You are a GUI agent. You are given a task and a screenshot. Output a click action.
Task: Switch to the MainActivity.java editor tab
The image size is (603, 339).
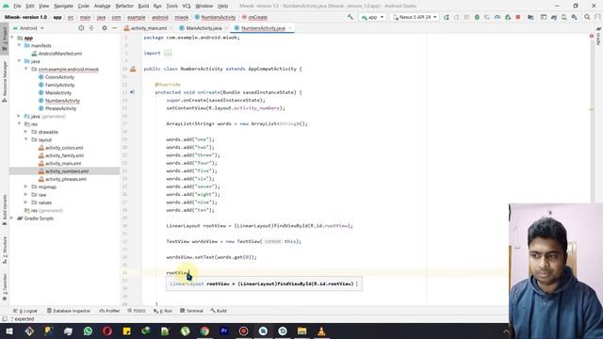click(204, 28)
